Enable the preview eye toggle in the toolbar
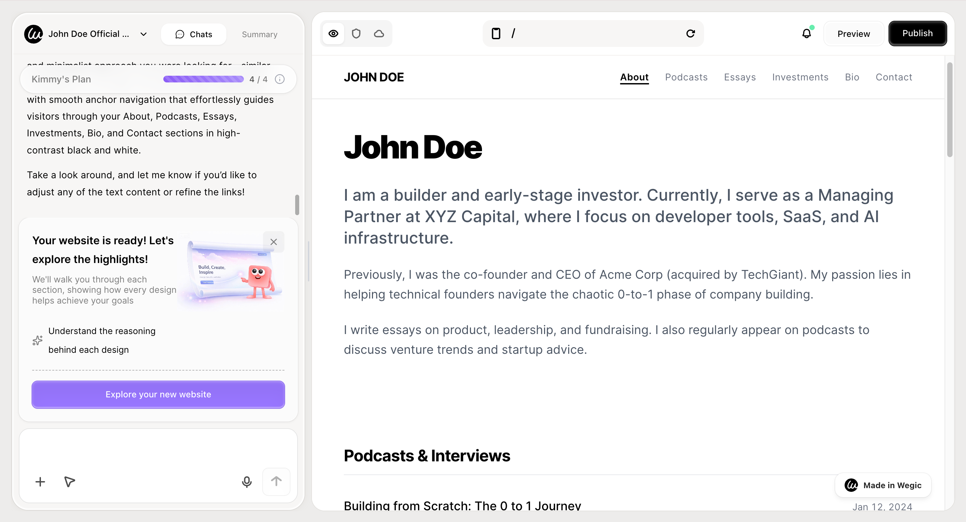This screenshot has width=966, height=522. point(333,33)
